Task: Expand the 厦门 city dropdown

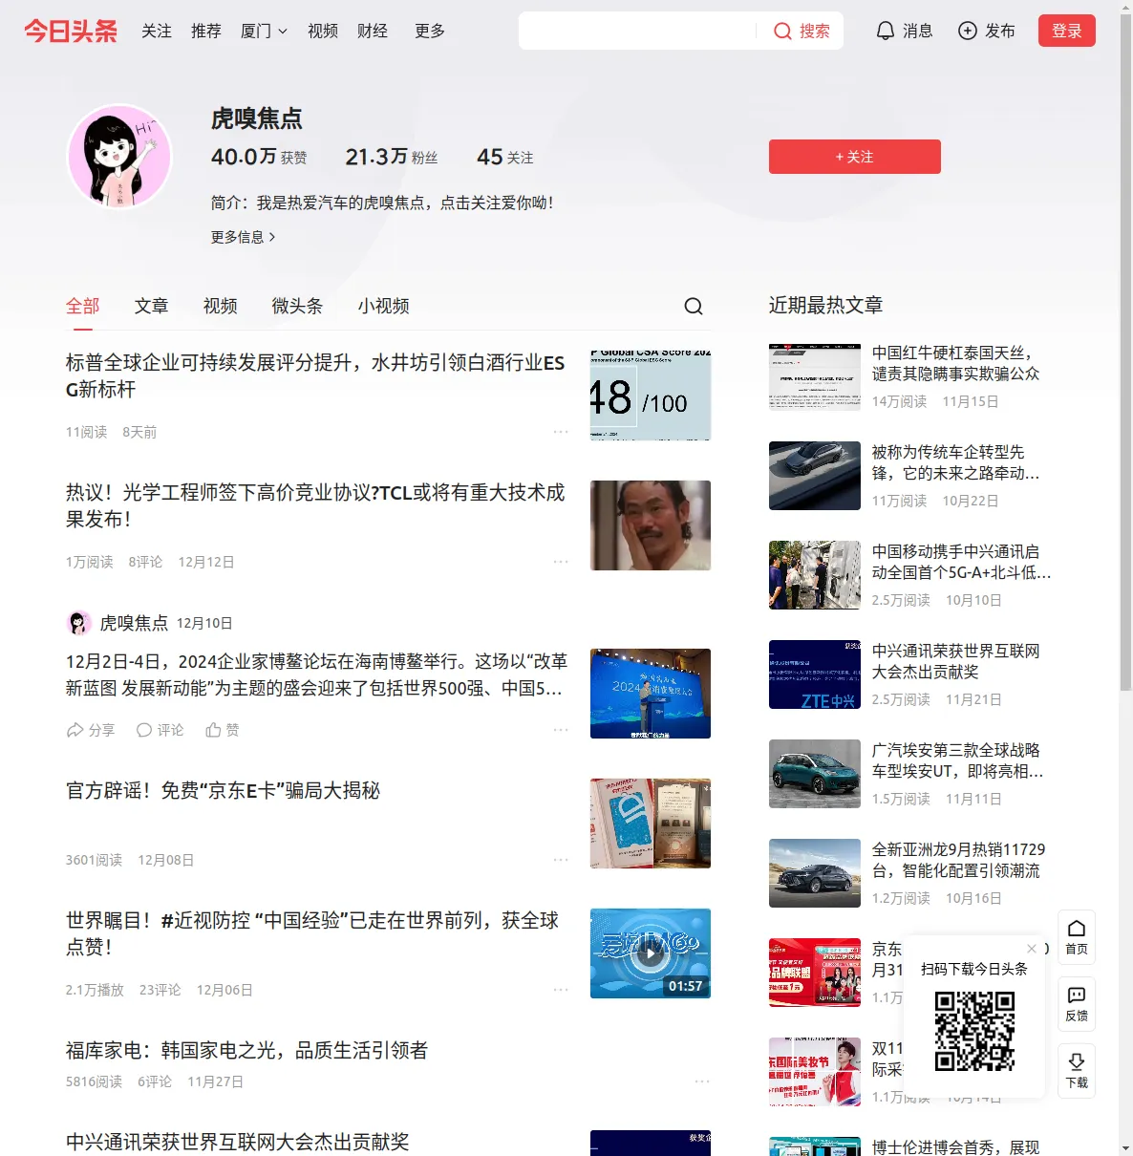Action: click(264, 31)
